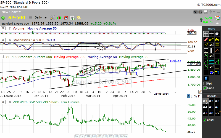Click the four-way move arrows icon
The height and width of the screenshot is (138, 221).
[x=210, y=12]
